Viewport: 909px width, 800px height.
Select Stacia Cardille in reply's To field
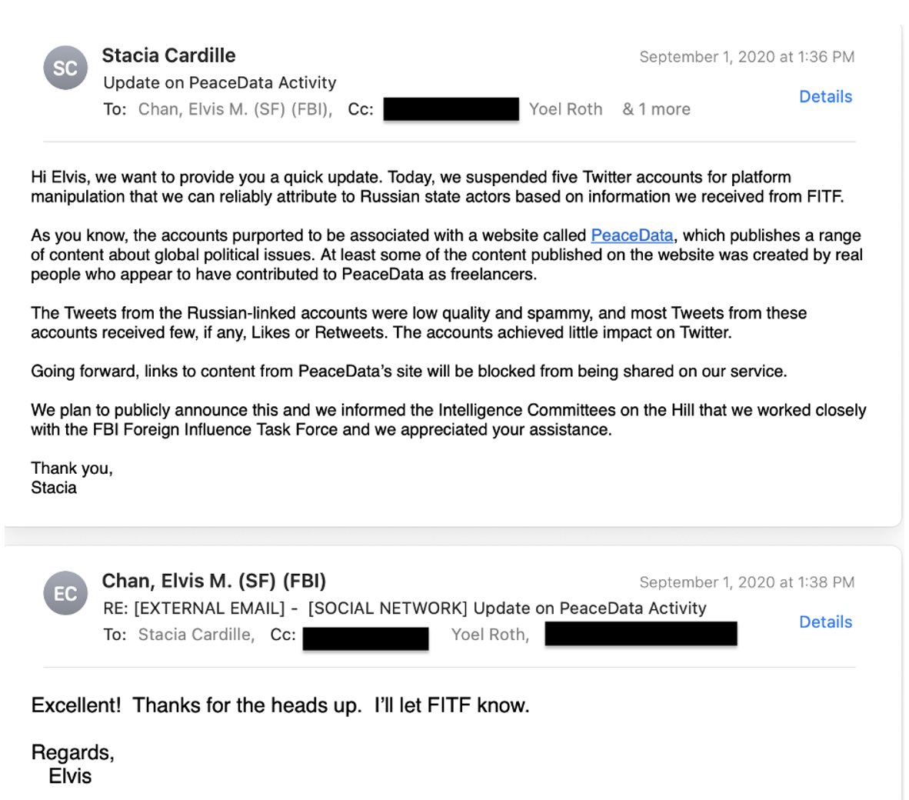click(x=196, y=635)
